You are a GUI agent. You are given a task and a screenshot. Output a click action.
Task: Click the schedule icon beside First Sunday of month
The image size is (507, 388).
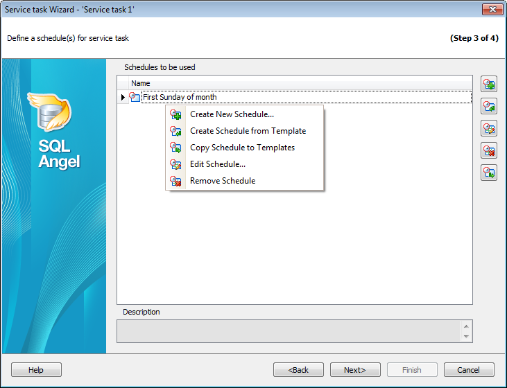(x=135, y=97)
